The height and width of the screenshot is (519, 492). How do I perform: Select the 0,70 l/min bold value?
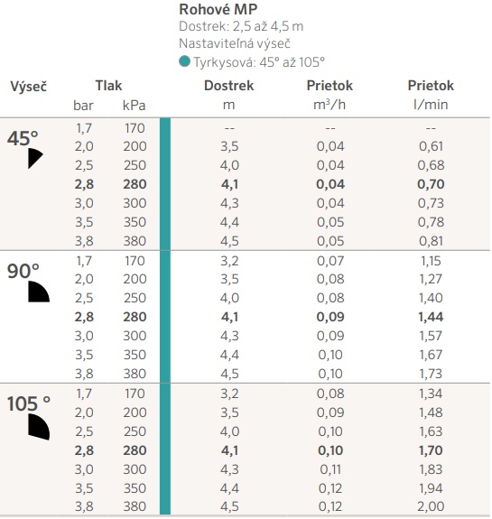(x=431, y=184)
